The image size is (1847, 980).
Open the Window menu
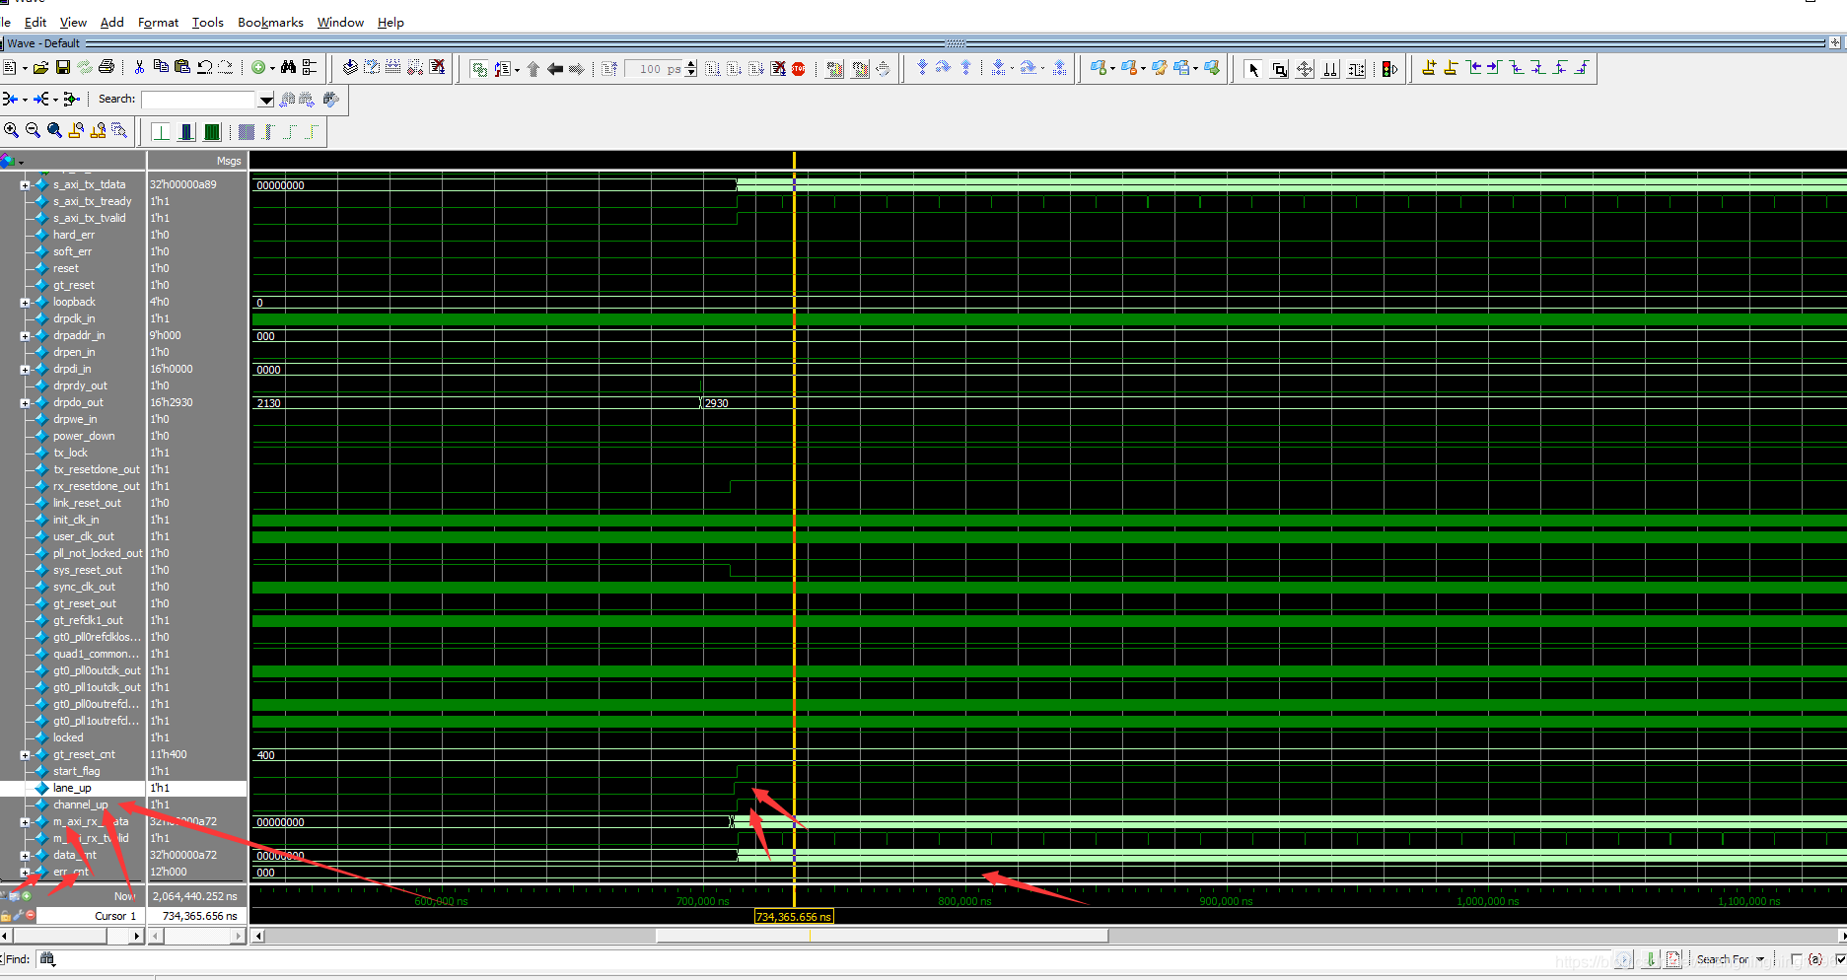pyautogui.click(x=340, y=22)
